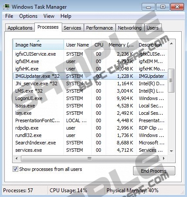Sort by Image Name column header
187x197 pixels.
click(x=38, y=45)
